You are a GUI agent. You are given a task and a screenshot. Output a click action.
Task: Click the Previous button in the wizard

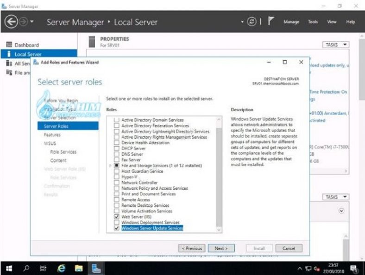[192, 248]
